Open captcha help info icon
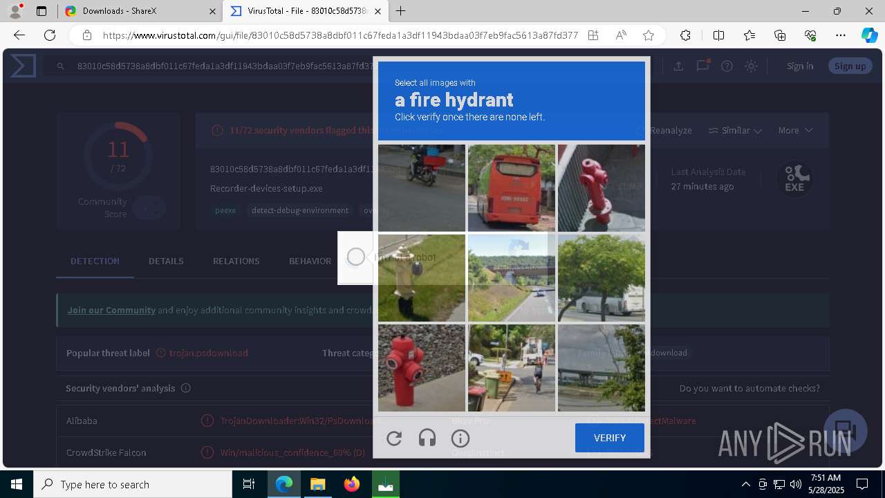Screen dimensions: 885x498 pyautogui.click(x=460, y=438)
